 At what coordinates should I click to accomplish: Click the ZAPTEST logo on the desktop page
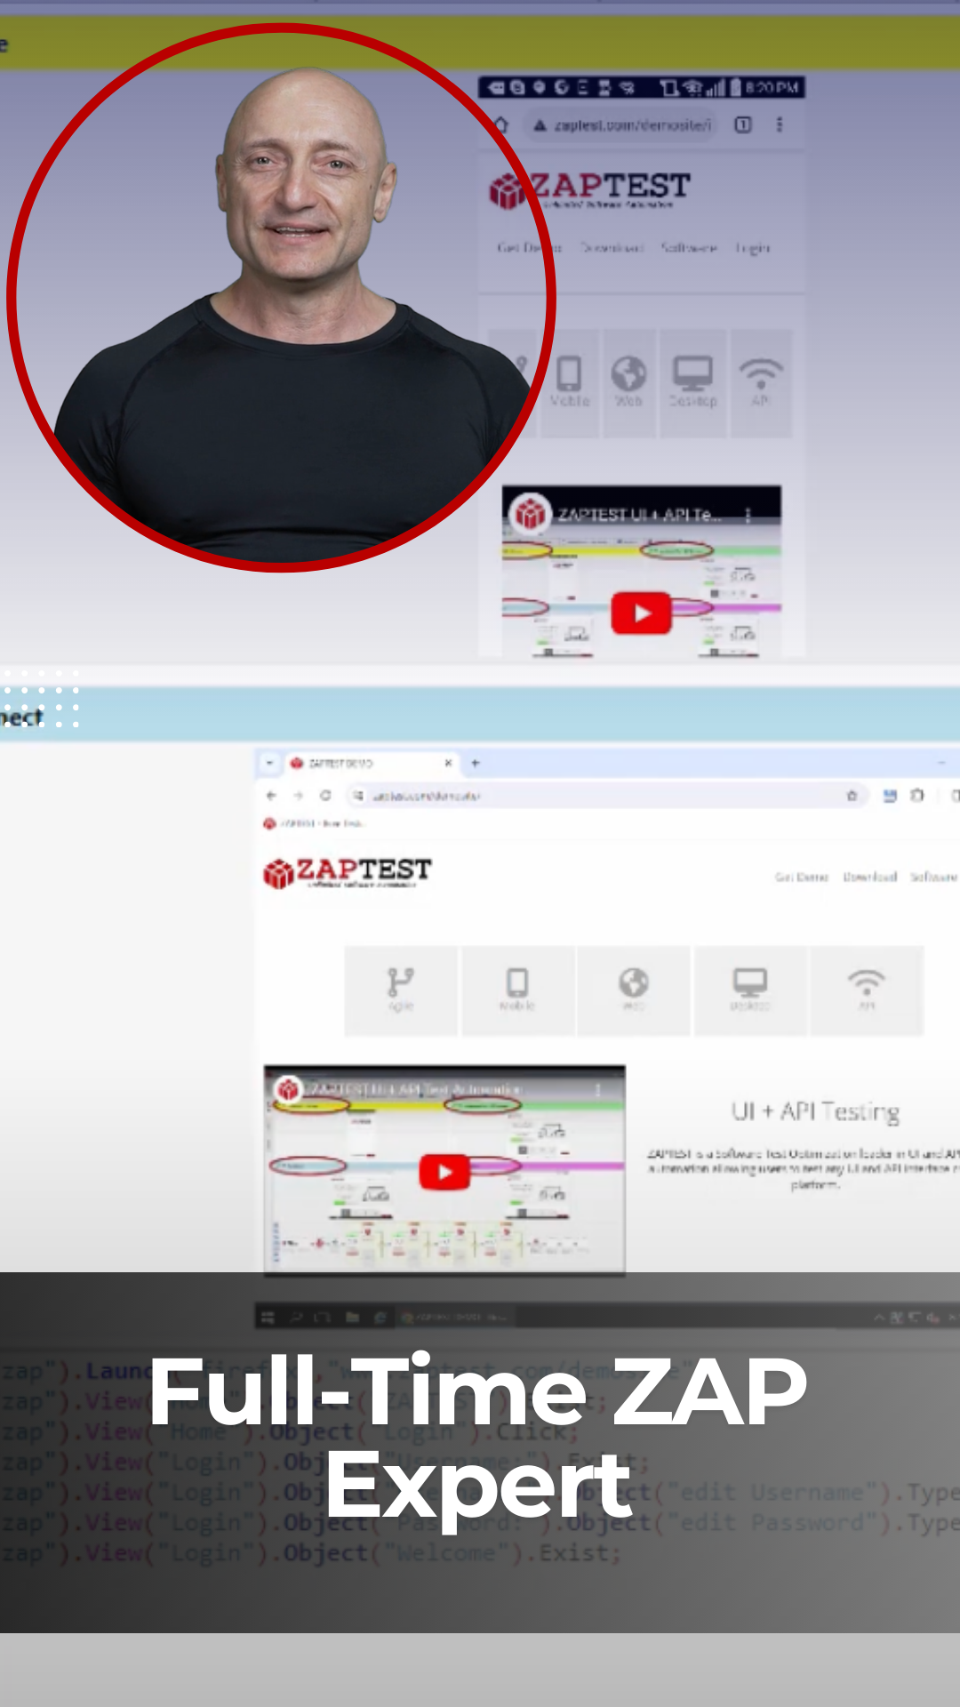coord(348,872)
